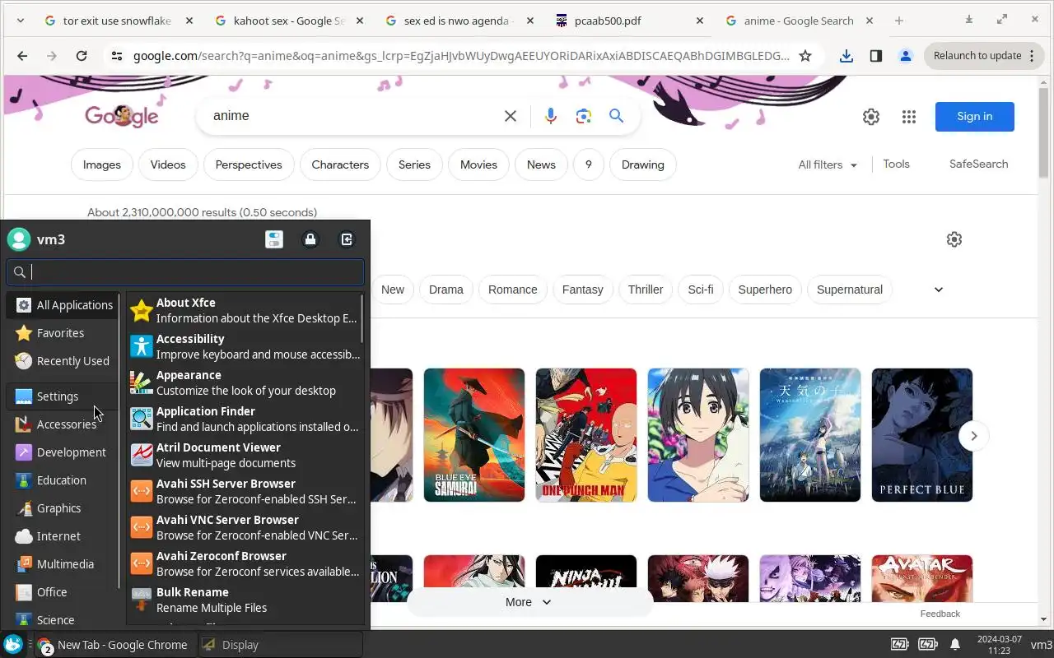Image resolution: width=1054 pixels, height=658 pixels.
Task: Open the Office category
Action: click(x=63, y=592)
